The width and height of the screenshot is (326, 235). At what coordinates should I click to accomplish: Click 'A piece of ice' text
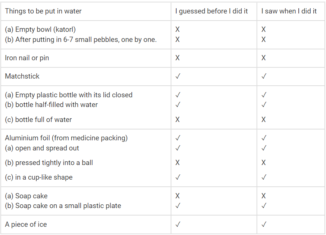(x=26, y=225)
